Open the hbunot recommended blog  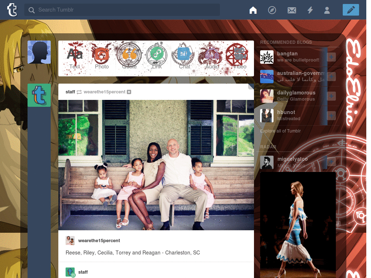click(x=286, y=112)
